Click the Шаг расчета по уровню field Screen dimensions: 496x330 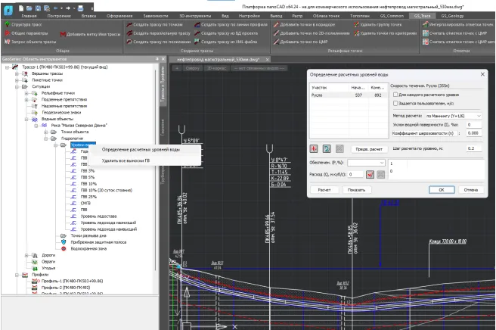click(x=473, y=148)
